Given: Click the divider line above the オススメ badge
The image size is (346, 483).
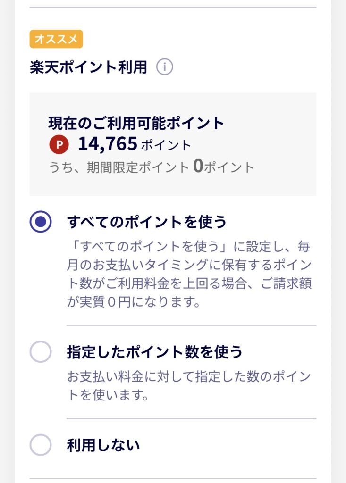Looking at the screenshot, I should click(x=173, y=7).
